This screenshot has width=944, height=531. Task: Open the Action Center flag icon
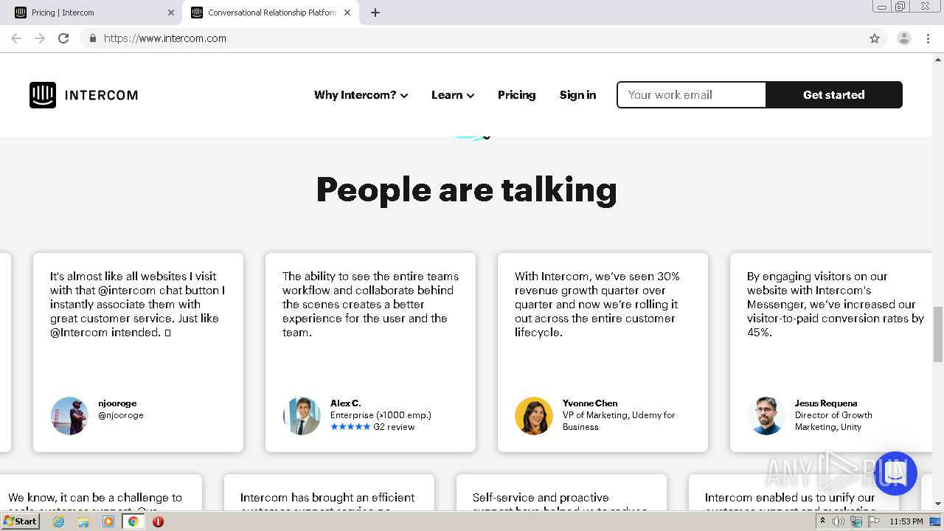point(872,521)
